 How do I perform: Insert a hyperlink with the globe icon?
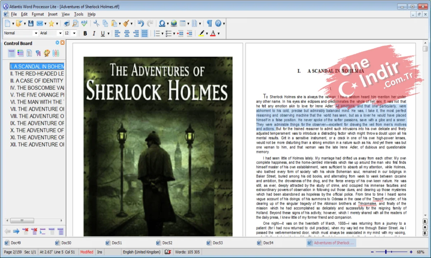pos(174,24)
